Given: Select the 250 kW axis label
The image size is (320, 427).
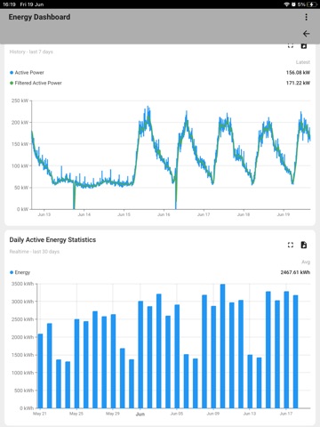Looking at the screenshot, I should tap(20, 101).
